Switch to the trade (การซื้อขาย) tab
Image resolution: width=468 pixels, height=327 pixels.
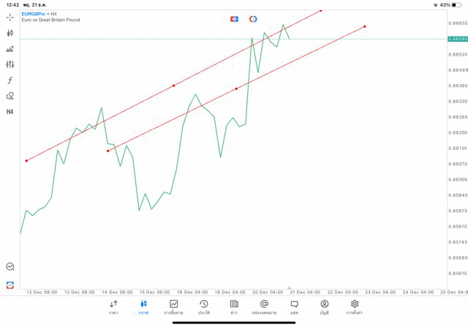click(174, 307)
